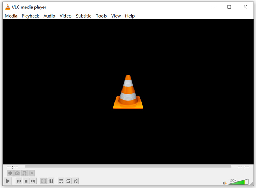Adjust the volume slider level
This screenshot has height=188, width=256.
237,182
